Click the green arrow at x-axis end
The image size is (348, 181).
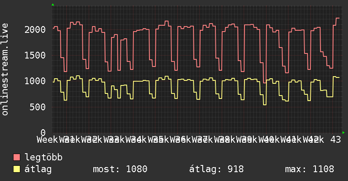343,133
